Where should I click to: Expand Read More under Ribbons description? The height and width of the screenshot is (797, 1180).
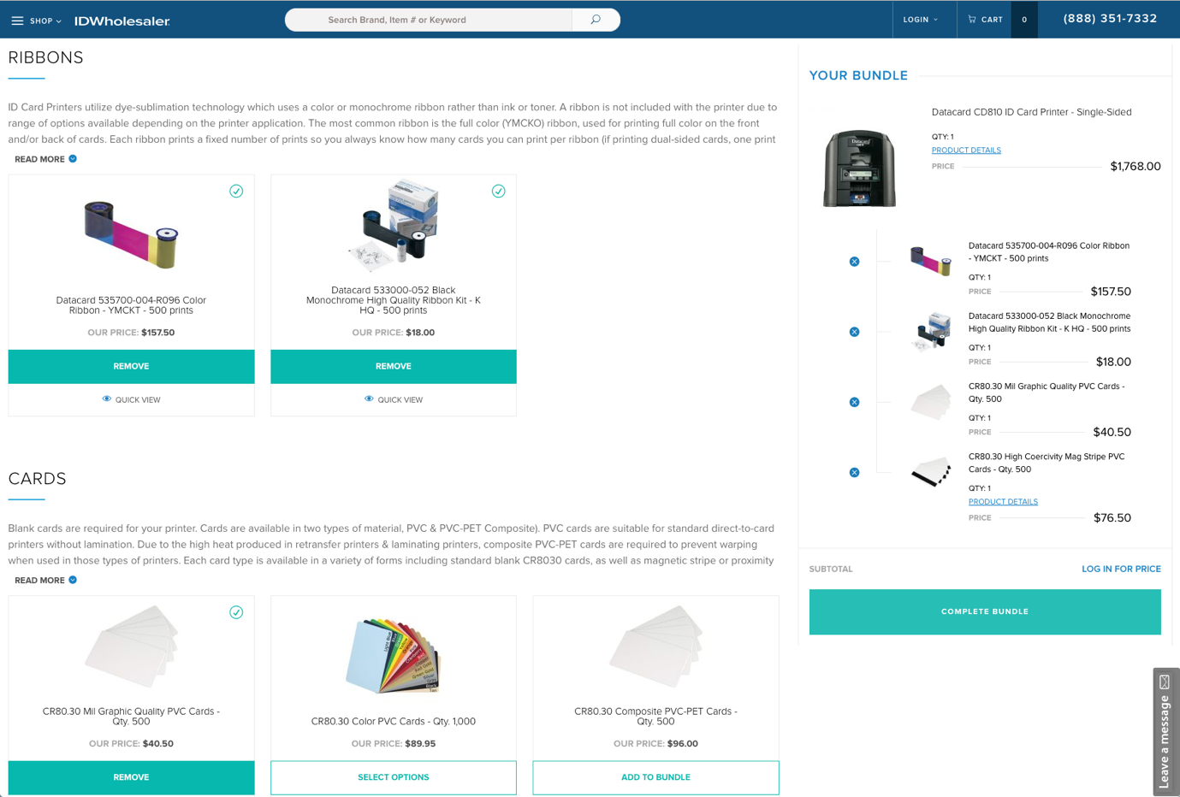click(45, 159)
